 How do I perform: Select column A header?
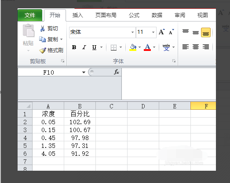point(48,106)
